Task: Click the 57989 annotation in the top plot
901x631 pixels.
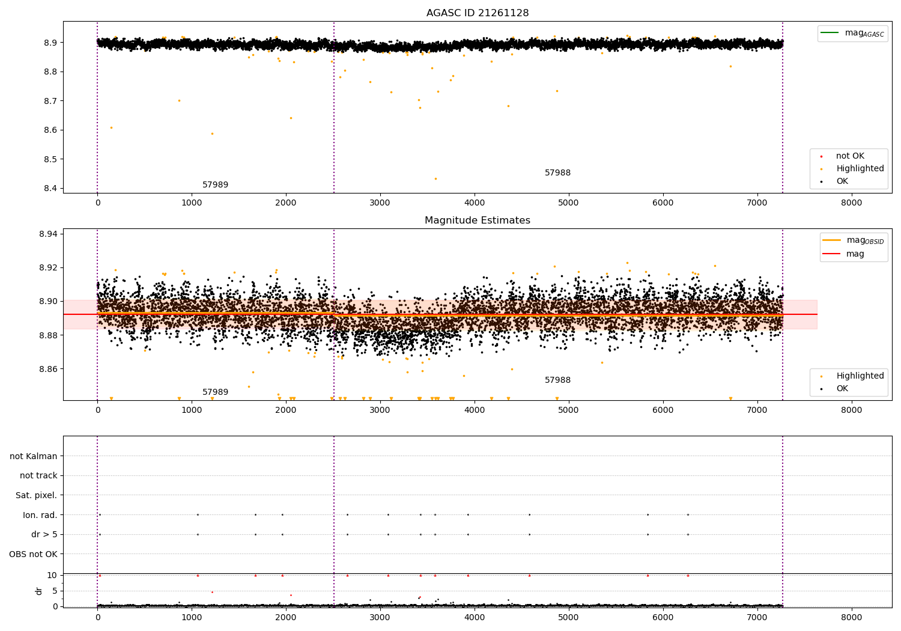Action: click(216, 185)
